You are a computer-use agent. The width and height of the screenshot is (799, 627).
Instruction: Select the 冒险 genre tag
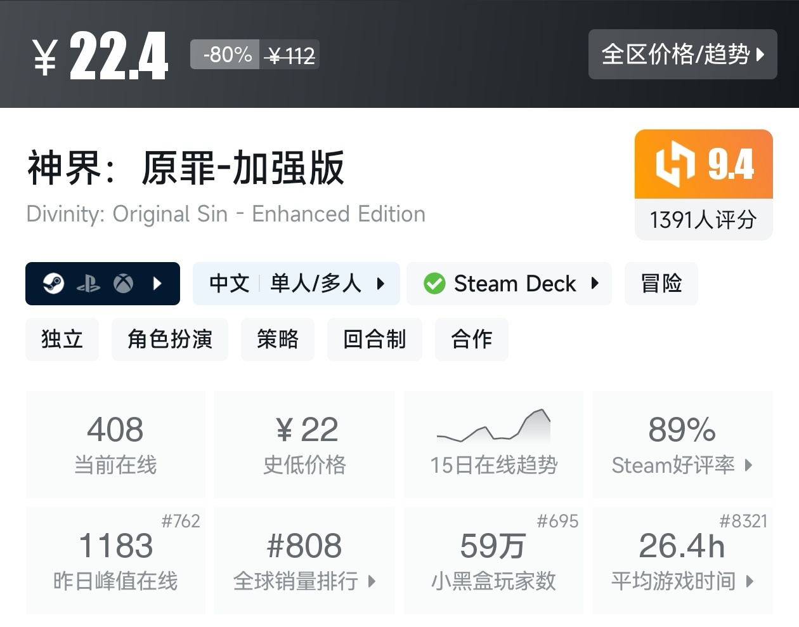[661, 284]
